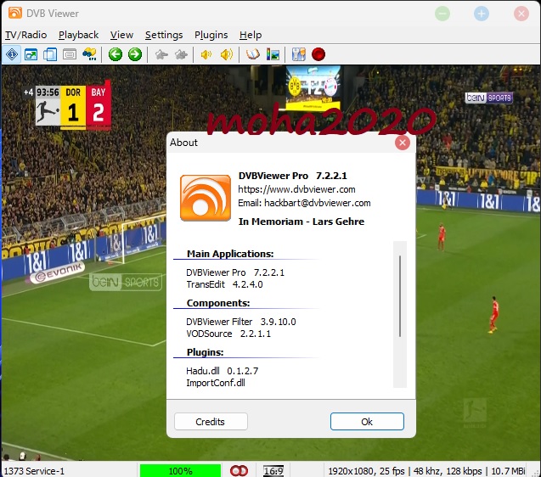Click the 'VODSource 2.2.1.1' entry
The height and width of the screenshot is (477, 541).
(228, 334)
